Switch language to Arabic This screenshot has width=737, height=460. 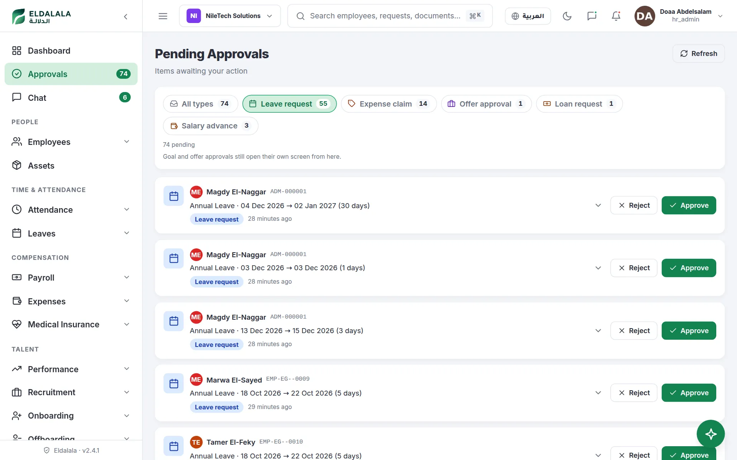pos(528,16)
